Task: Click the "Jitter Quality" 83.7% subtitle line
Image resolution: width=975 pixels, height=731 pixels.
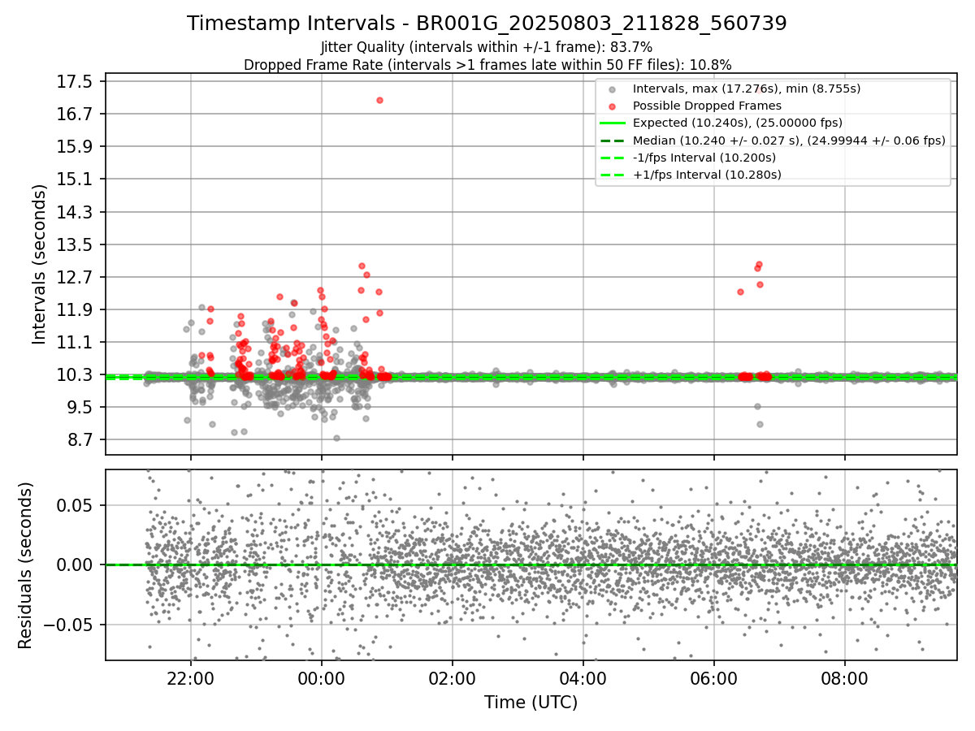Action: [x=487, y=47]
